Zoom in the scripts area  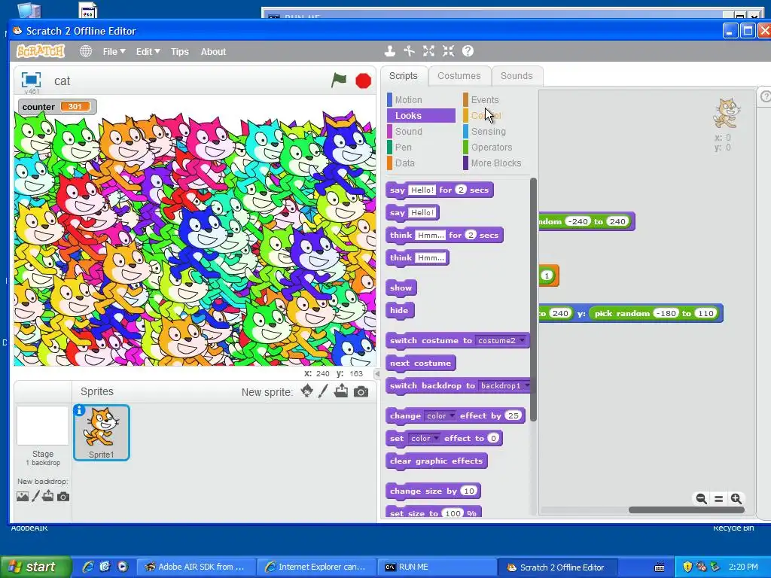click(736, 499)
